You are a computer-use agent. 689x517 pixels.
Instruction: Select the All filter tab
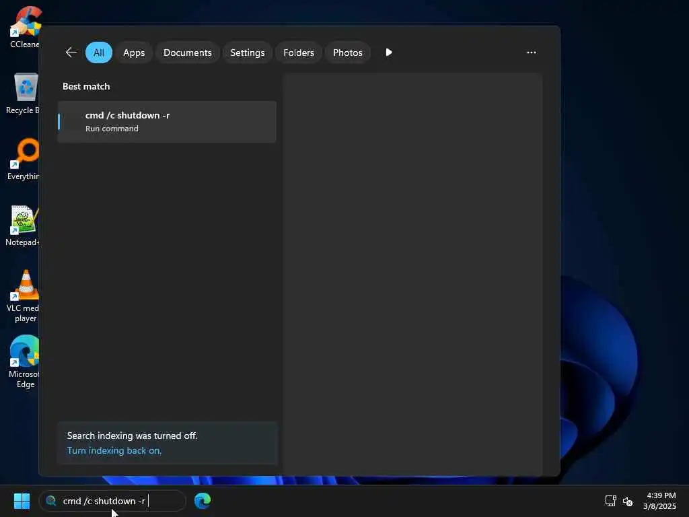99,53
